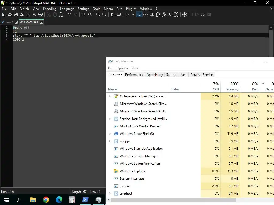Expand Service Host: Background Intelli... row
This screenshot has width=274, height=205.
pyautogui.click(x=109, y=119)
